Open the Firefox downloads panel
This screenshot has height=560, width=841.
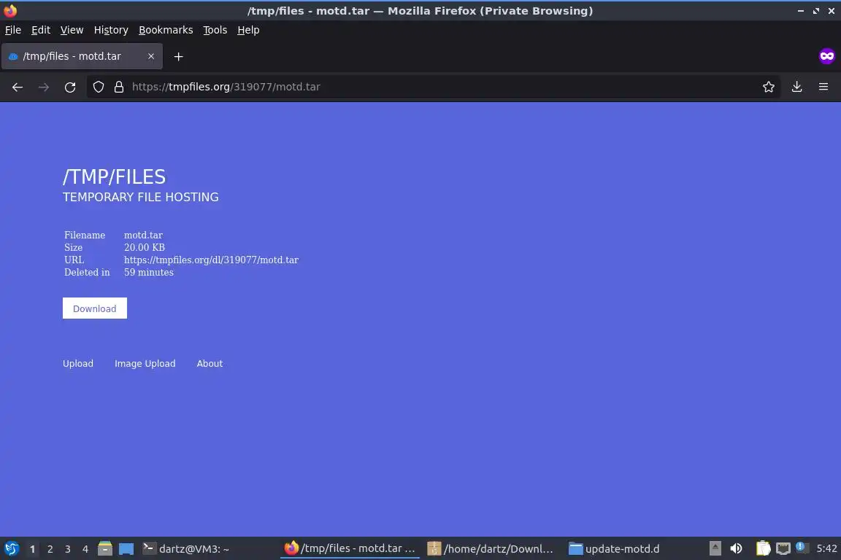(x=797, y=87)
